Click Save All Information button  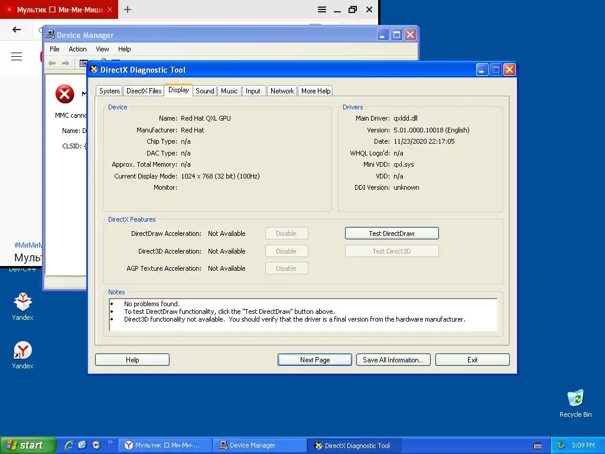393,360
